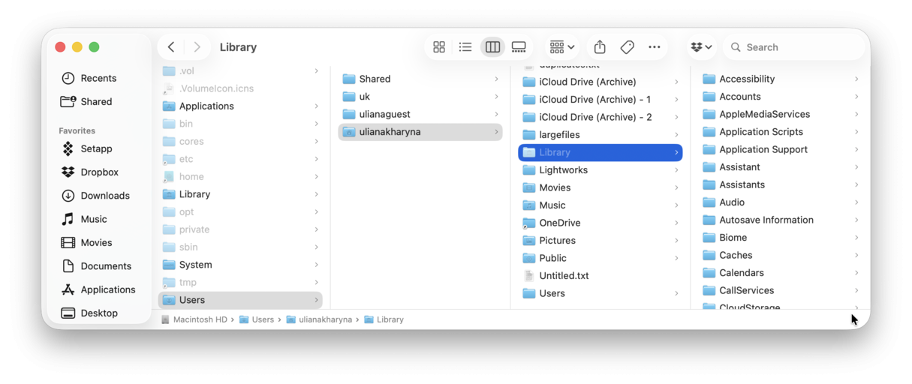This screenshot has height=384, width=912.
Task: Click Macintosh HD in the path bar
Action: coord(194,319)
